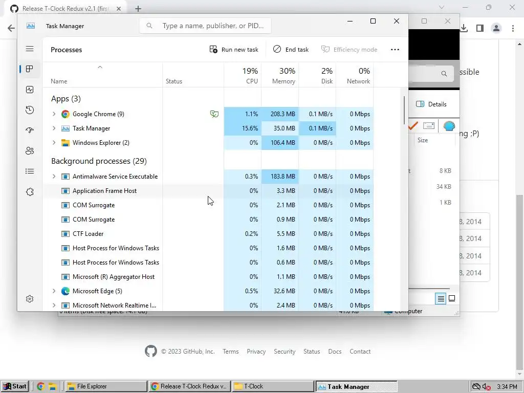The height and width of the screenshot is (393, 524).
Task: Click Chrome back arrow button
Action: (11, 28)
